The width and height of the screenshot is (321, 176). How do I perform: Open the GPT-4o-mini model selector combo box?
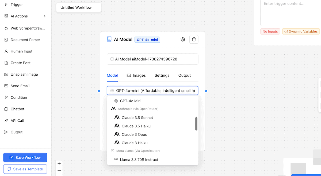(152, 91)
